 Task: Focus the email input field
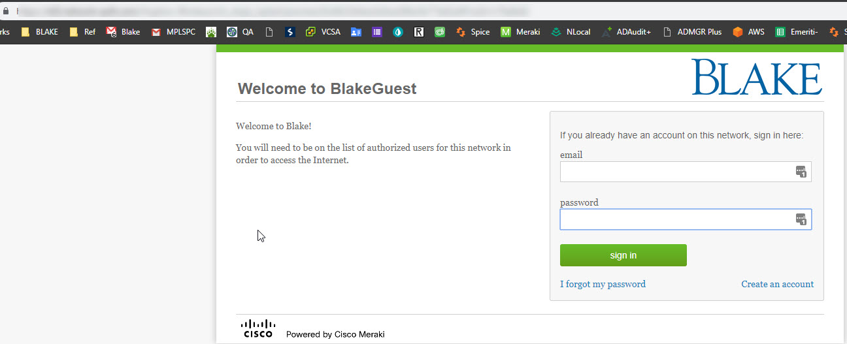tap(686, 172)
